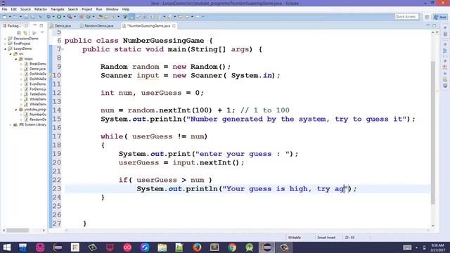
Task: Select EvenDemo file in Package Explorer
Action: (35, 84)
